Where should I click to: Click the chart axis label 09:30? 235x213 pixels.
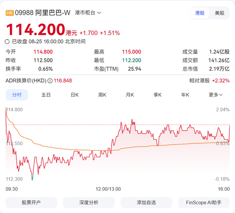(x=12, y=189)
